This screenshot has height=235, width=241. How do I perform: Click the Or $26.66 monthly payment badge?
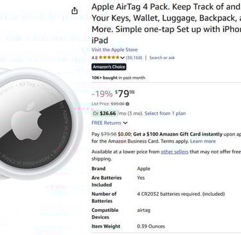coord(105,114)
